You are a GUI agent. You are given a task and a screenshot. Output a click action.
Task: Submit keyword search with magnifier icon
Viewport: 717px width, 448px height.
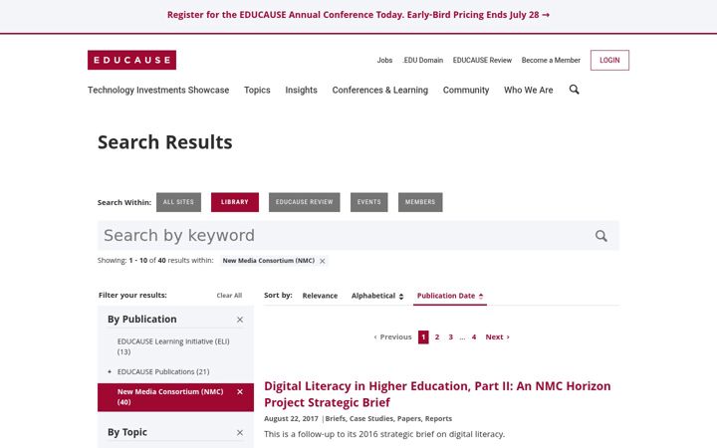(600, 236)
